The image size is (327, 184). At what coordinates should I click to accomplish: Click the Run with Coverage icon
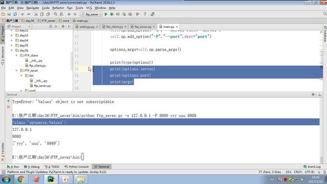(x=118, y=14)
